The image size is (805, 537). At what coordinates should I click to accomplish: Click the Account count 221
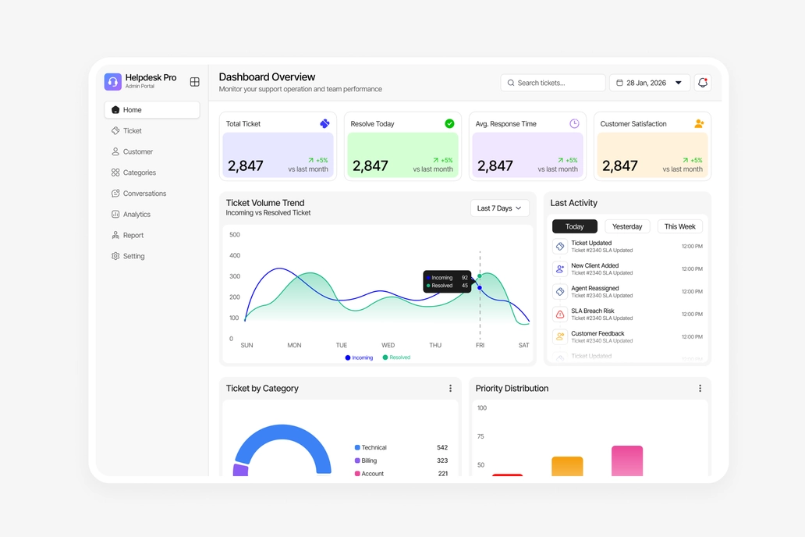click(442, 474)
